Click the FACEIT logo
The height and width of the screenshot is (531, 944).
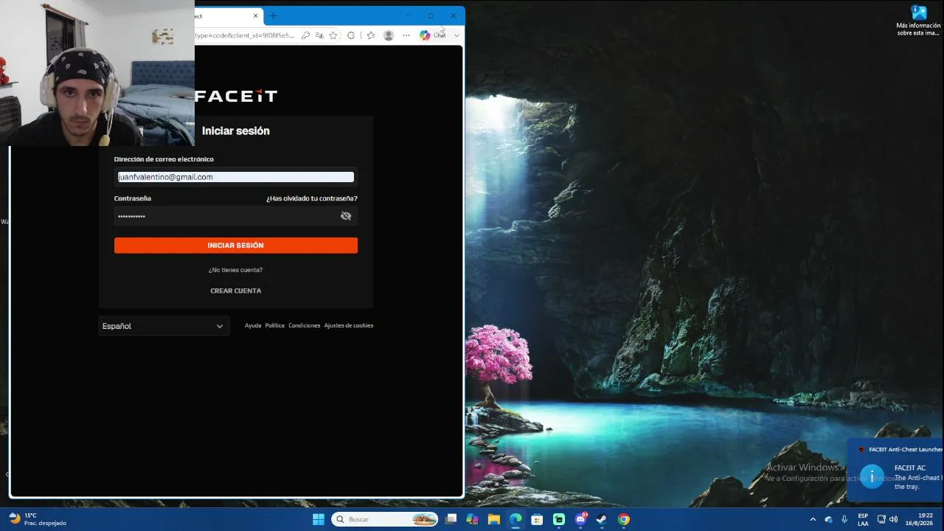tap(236, 96)
